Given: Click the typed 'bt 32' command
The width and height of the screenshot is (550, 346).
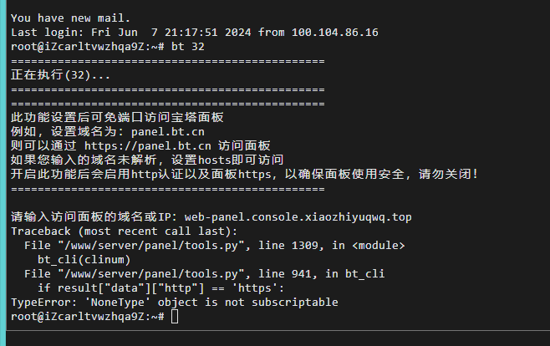Looking at the screenshot, I should [188, 47].
